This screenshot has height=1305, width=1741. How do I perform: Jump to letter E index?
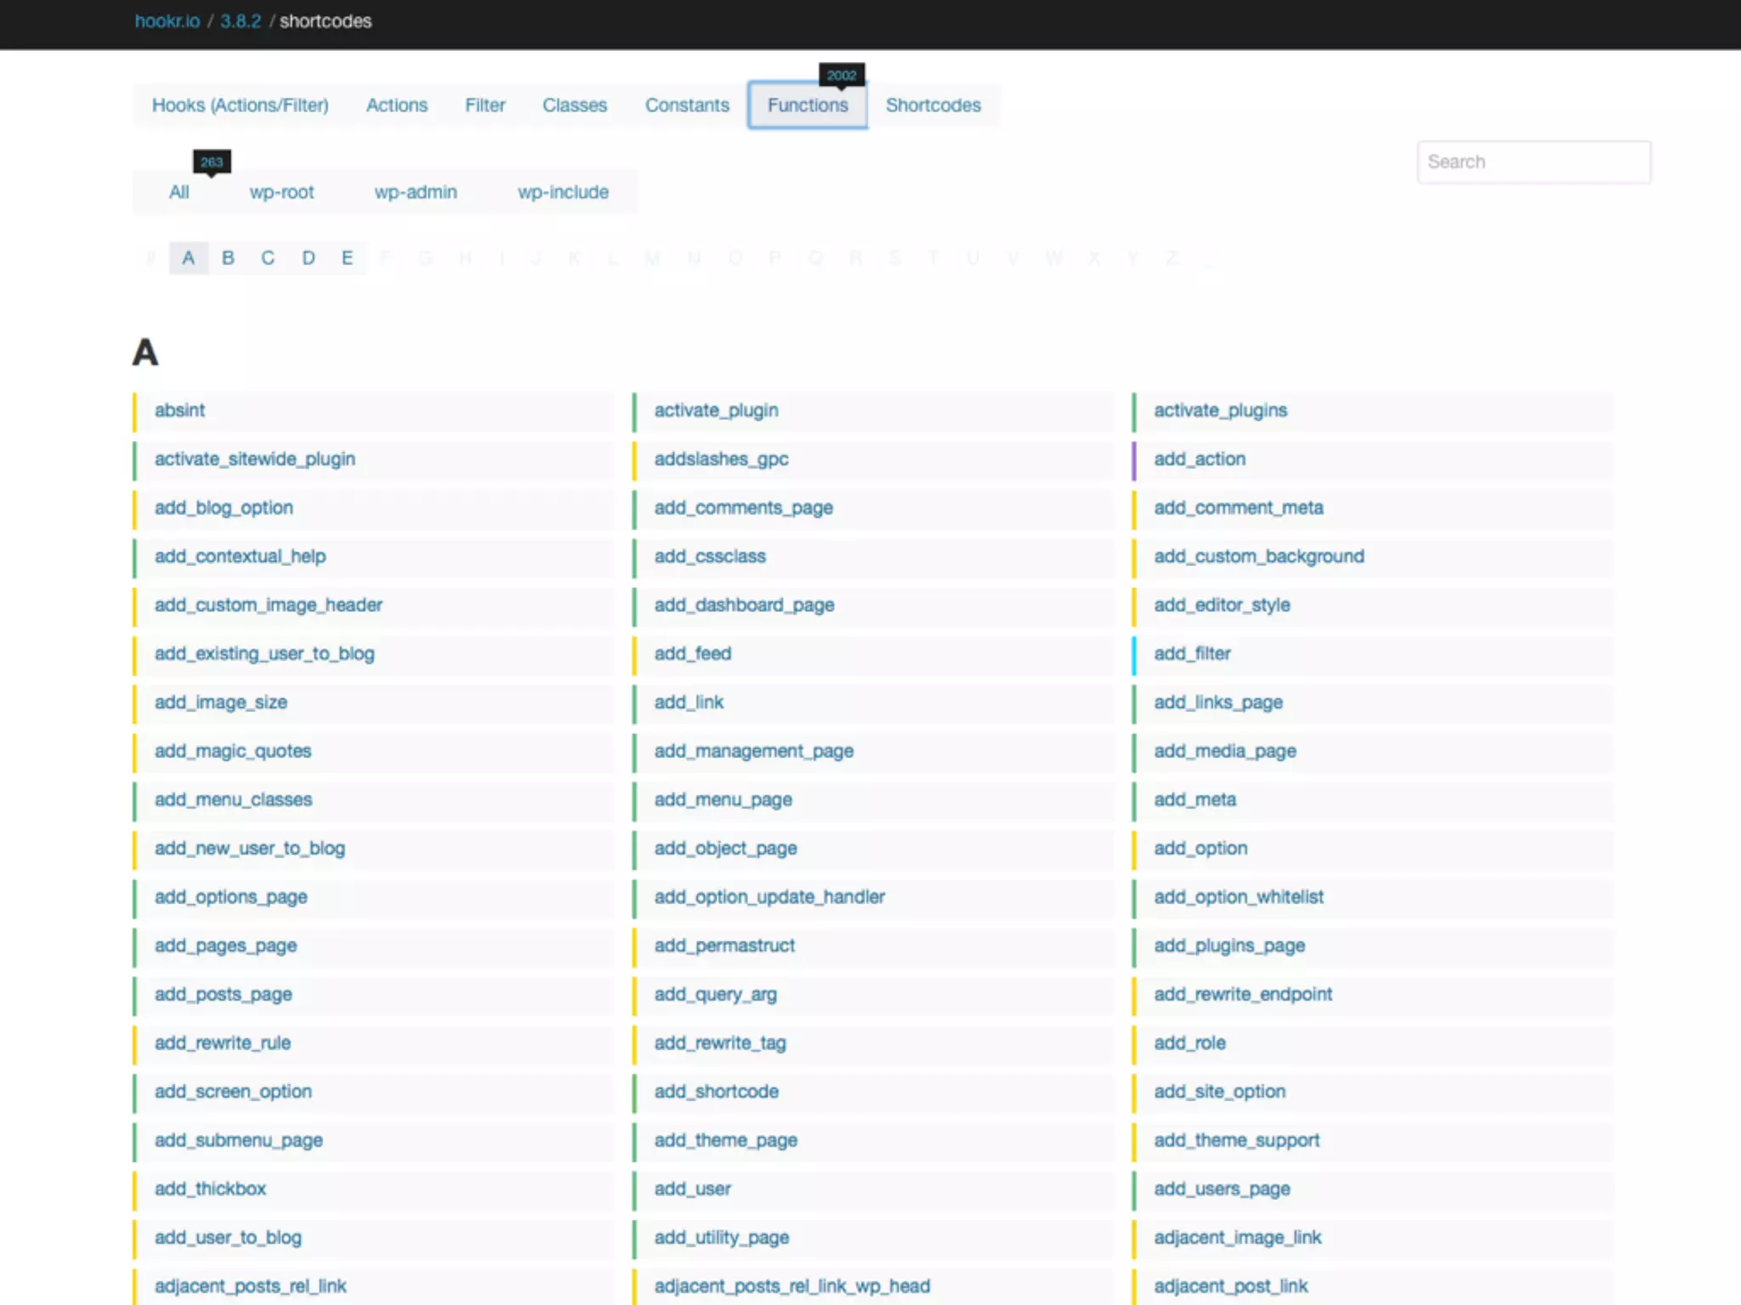(x=347, y=257)
